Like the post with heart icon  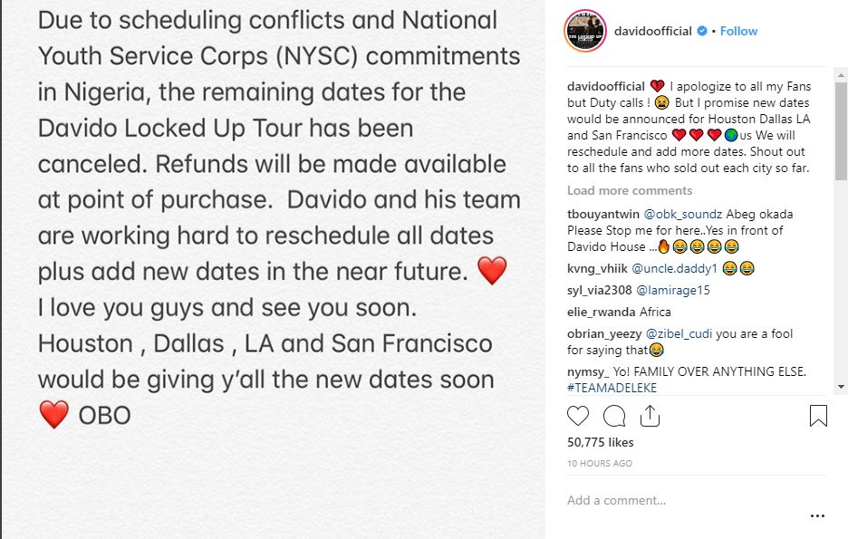[x=578, y=416]
